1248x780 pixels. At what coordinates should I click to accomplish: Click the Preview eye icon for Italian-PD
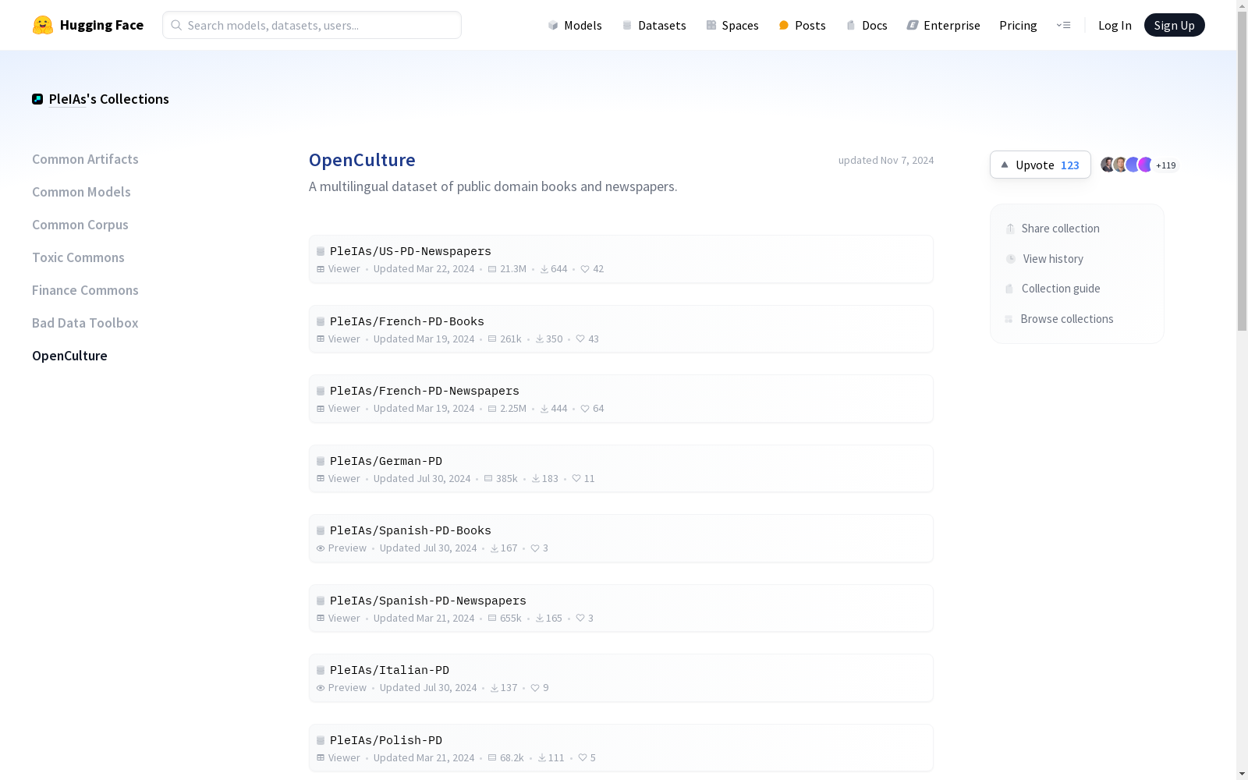point(321,688)
